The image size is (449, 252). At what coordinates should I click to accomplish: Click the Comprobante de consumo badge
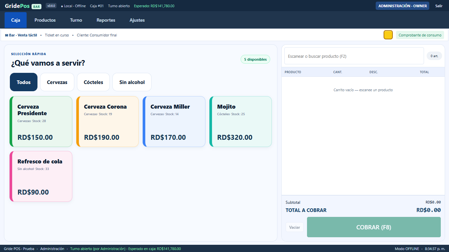(x=420, y=35)
